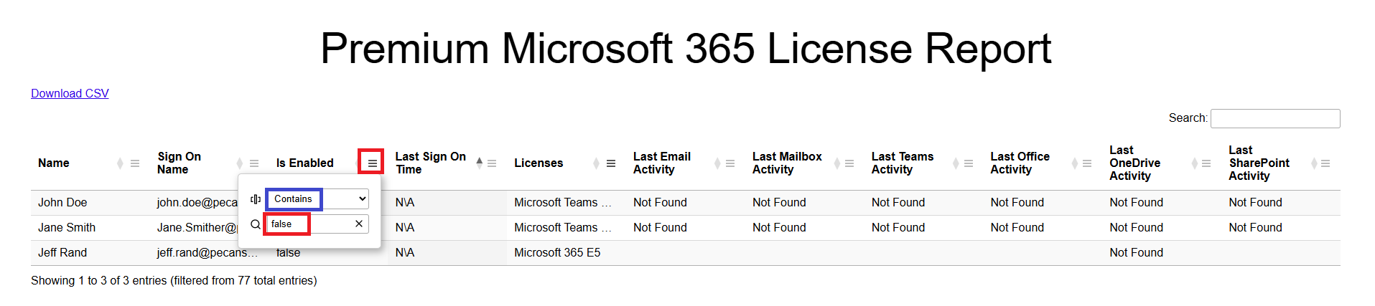Toggle sort arrows on the Name column
Image resolution: width=1375 pixels, height=306 pixels.
coord(120,164)
